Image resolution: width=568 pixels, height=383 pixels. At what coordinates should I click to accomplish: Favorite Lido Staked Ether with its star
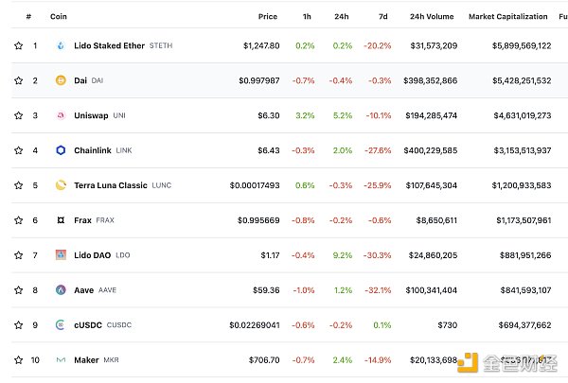point(19,45)
